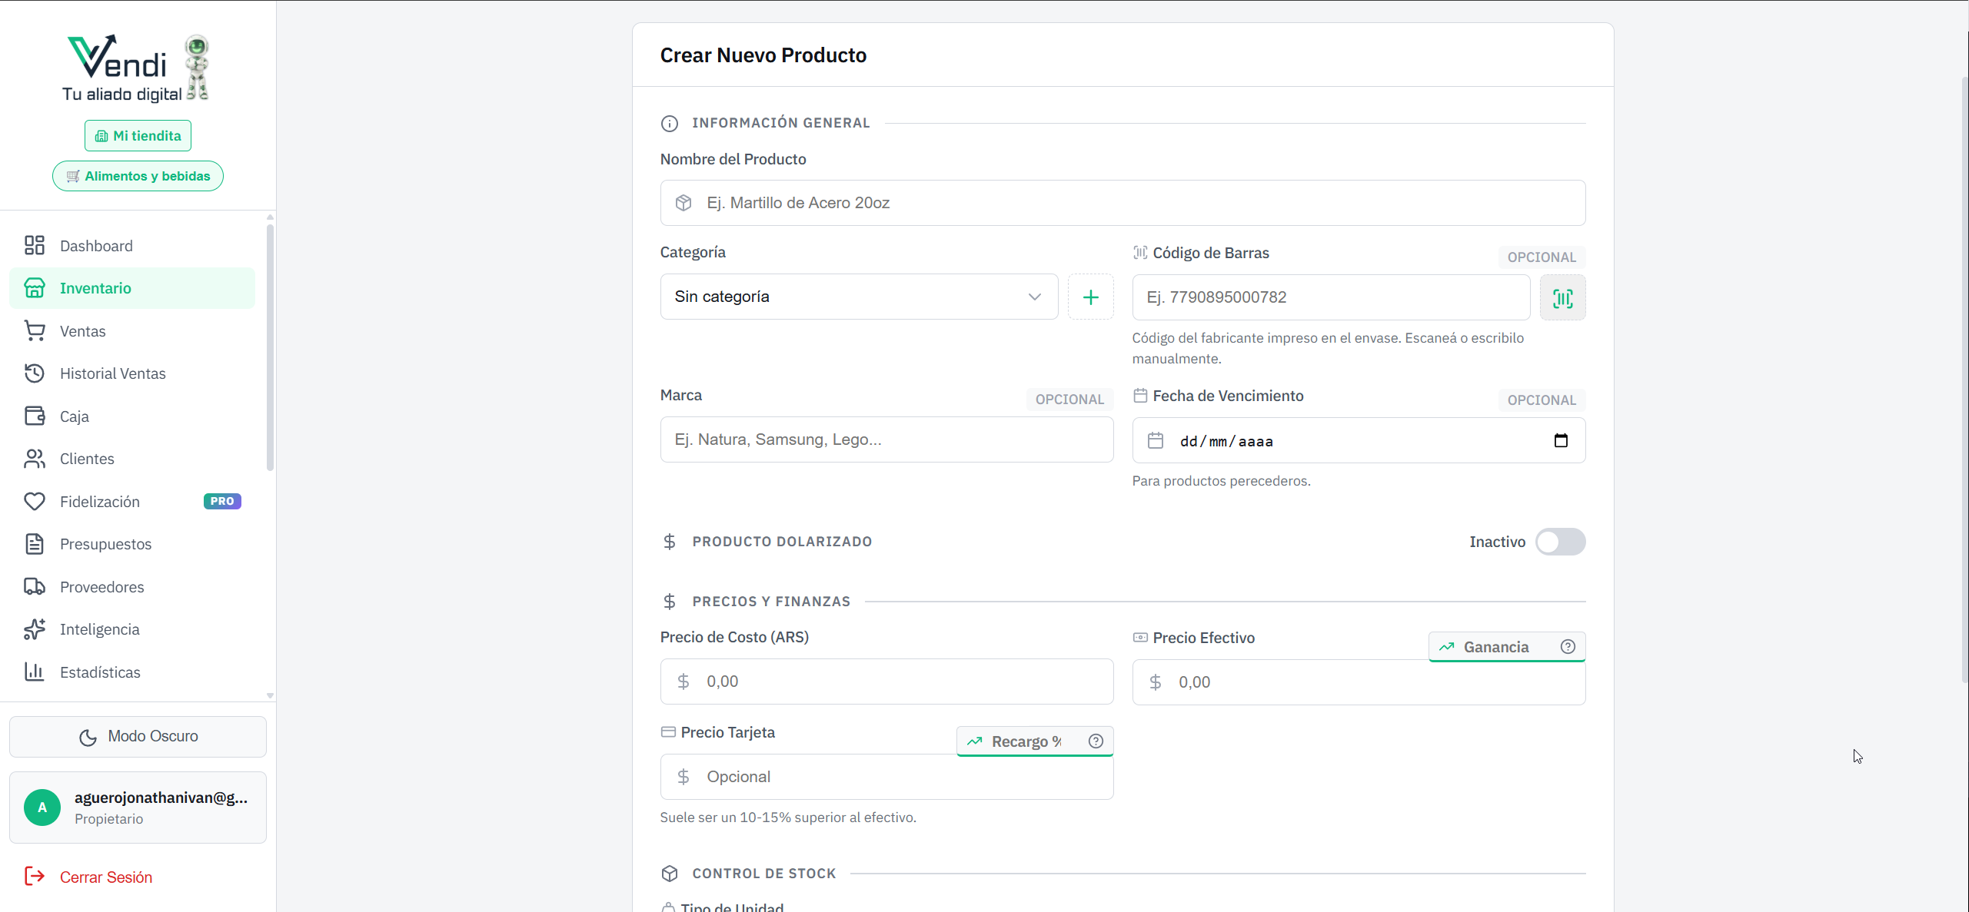The height and width of the screenshot is (912, 1969).
Task: Click the Ganancia help question mark icon
Action: [1568, 646]
